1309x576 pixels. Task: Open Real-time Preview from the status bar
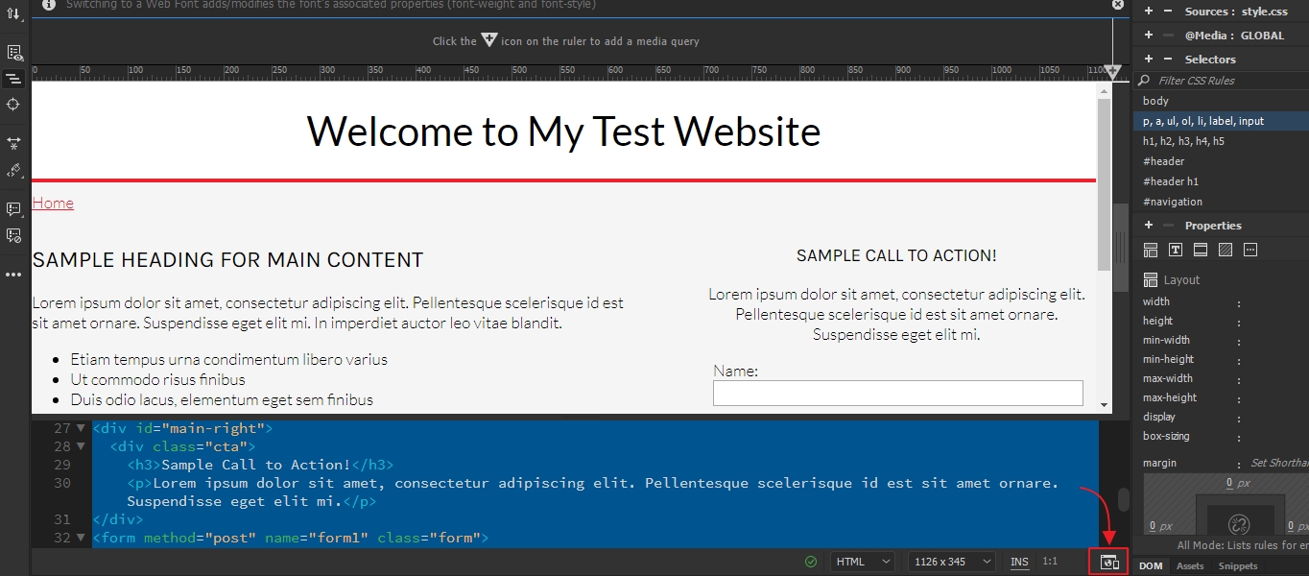(x=1107, y=561)
